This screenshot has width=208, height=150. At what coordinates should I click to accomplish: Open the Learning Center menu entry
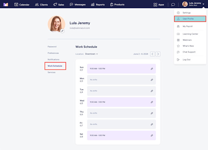coord(190,34)
